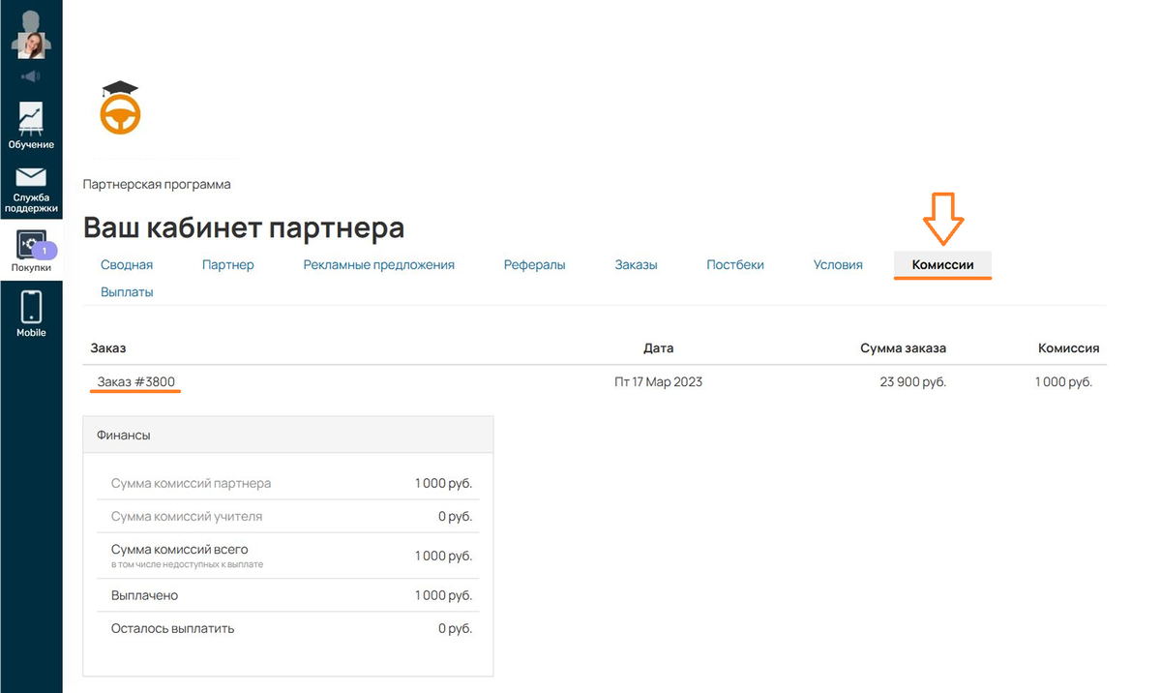The height and width of the screenshot is (693, 1161).
Task: Select Осталось выплатить row label
Action: click(x=173, y=628)
